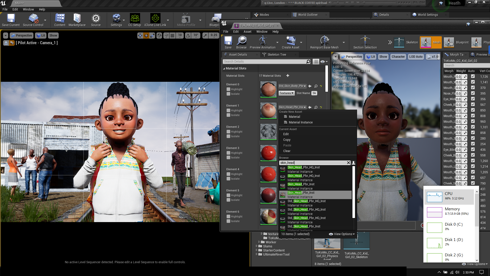Viewport: 490px width, 276px height.
Task: Enable Highlight for Element 5
Action: [228, 195]
